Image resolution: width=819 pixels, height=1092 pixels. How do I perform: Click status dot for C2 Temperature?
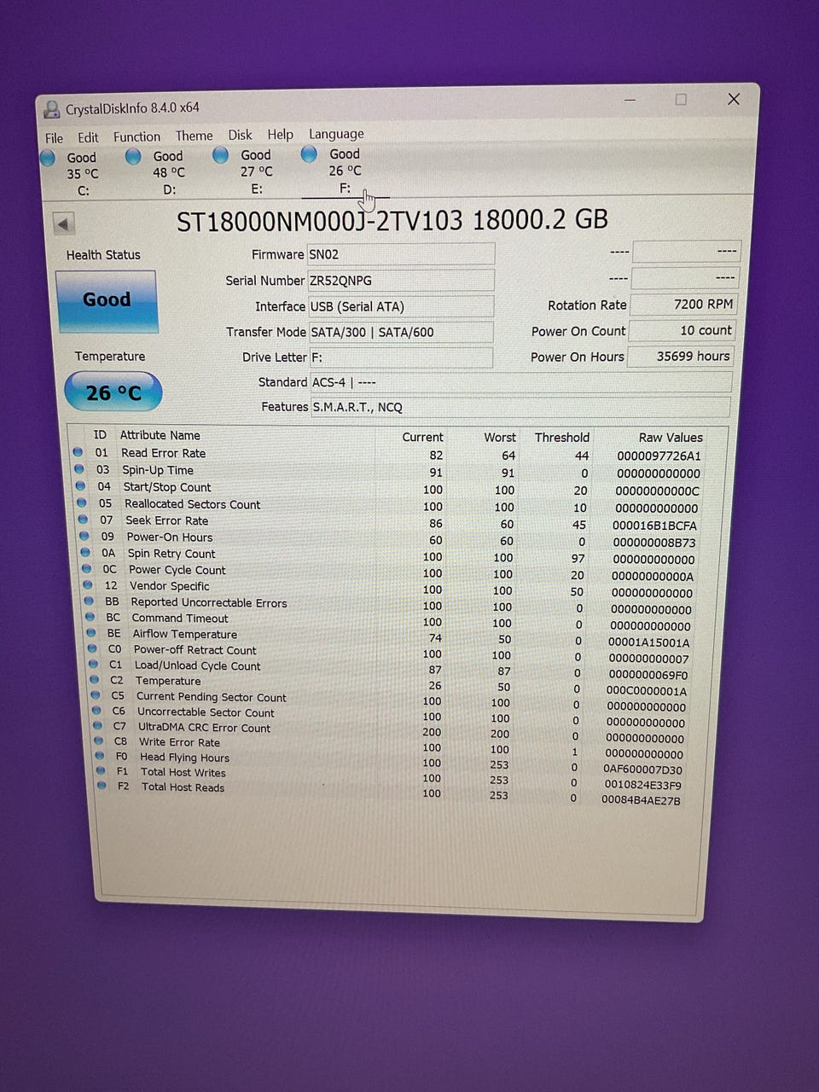[95, 680]
